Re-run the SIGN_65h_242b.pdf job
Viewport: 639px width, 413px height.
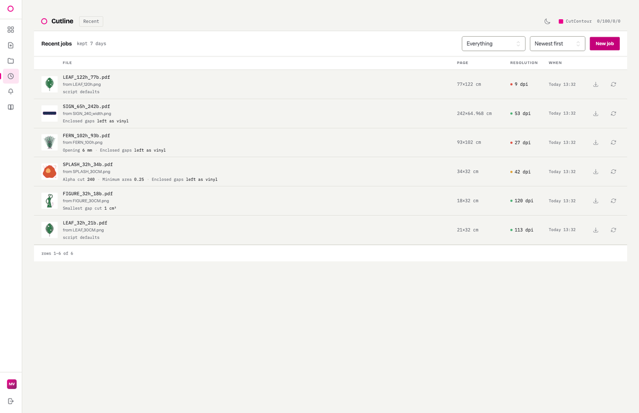613,113
